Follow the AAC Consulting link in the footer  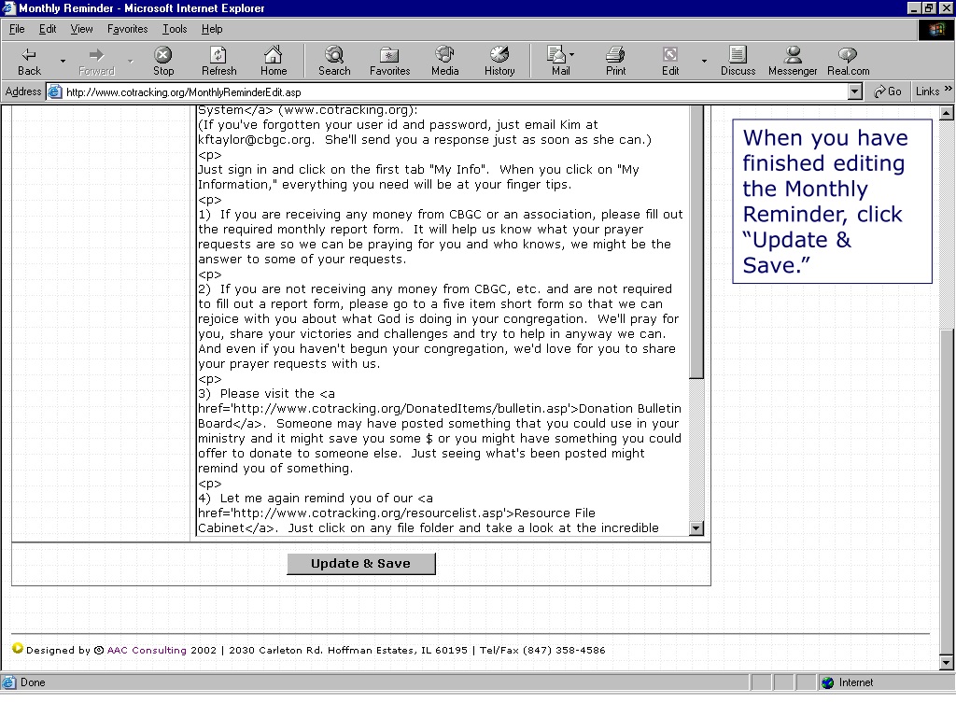click(147, 650)
